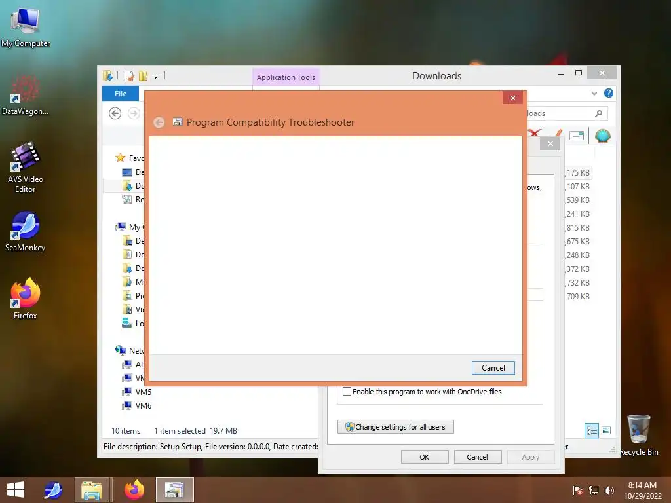Screen dimensions: 671x503
Task: Click file size 241 KB row
Action: [x=578, y=214]
